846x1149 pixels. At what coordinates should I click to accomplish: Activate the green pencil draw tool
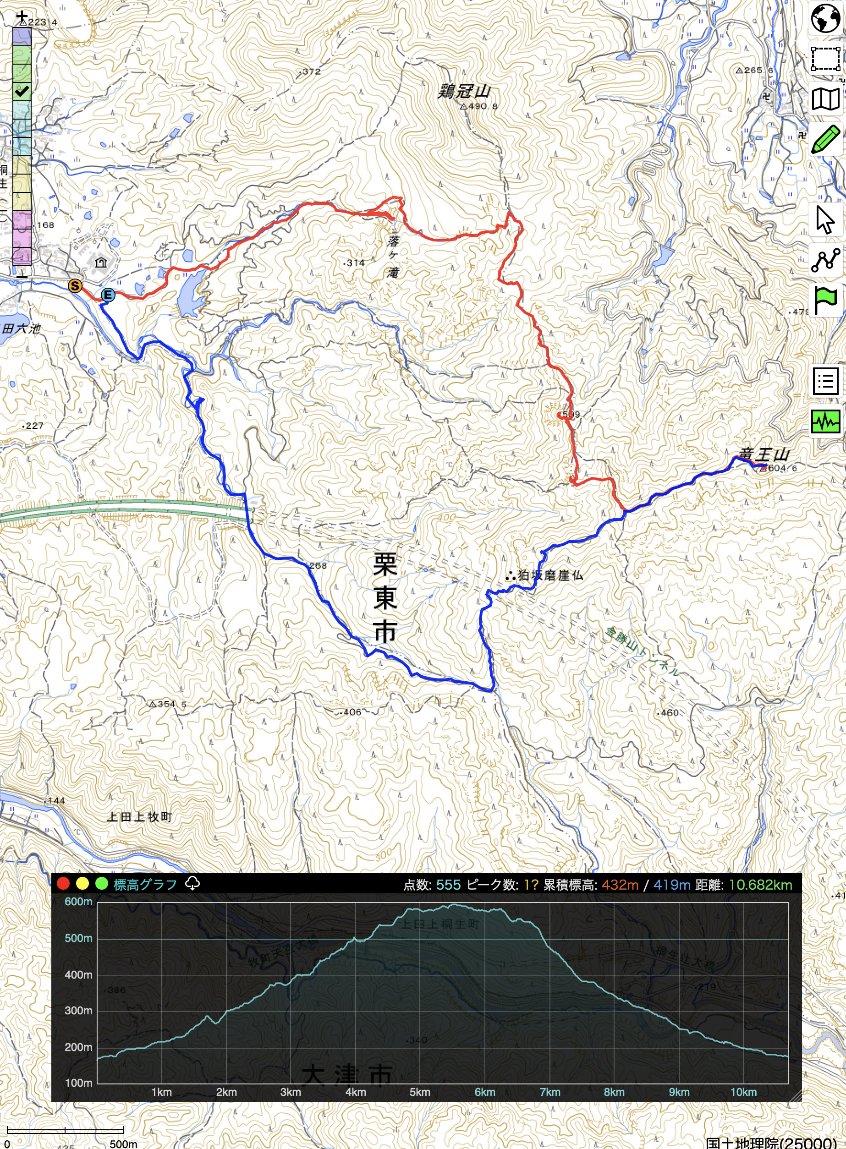click(825, 139)
